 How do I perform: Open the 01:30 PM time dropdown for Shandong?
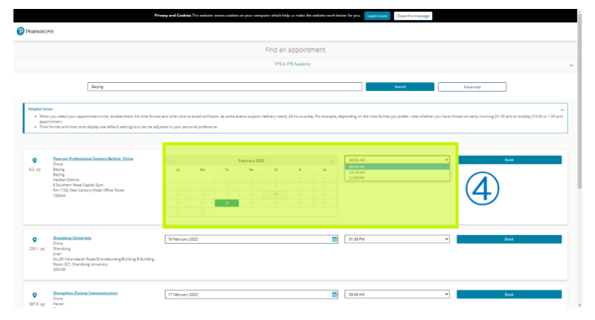397,239
